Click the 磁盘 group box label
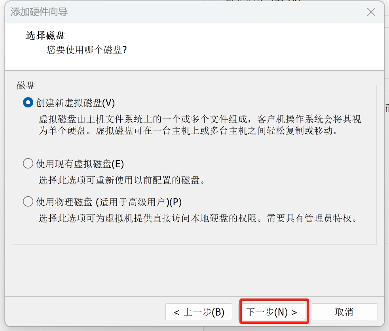This screenshot has width=389, height=331. (26, 85)
